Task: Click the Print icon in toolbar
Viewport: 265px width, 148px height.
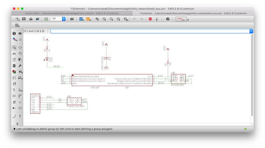Action: [x=31, y=19]
